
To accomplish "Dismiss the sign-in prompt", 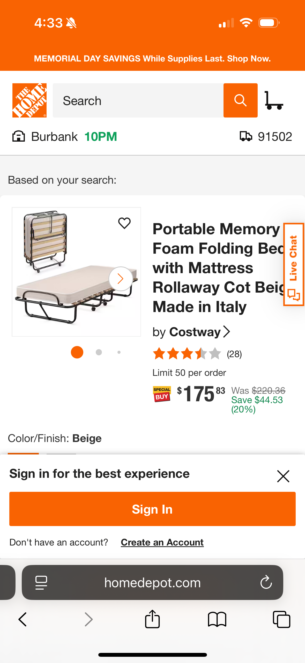I will point(283,476).
